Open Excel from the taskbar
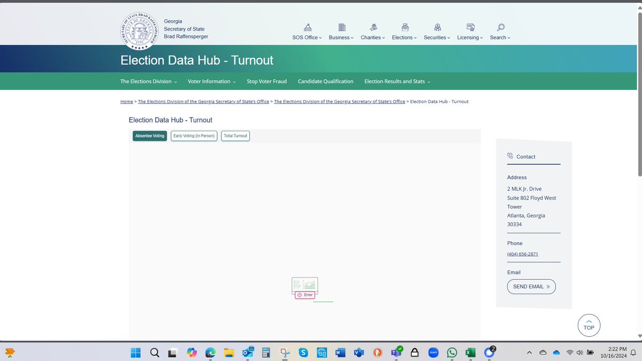642x361 pixels. pyautogui.click(x=470, y=352)
